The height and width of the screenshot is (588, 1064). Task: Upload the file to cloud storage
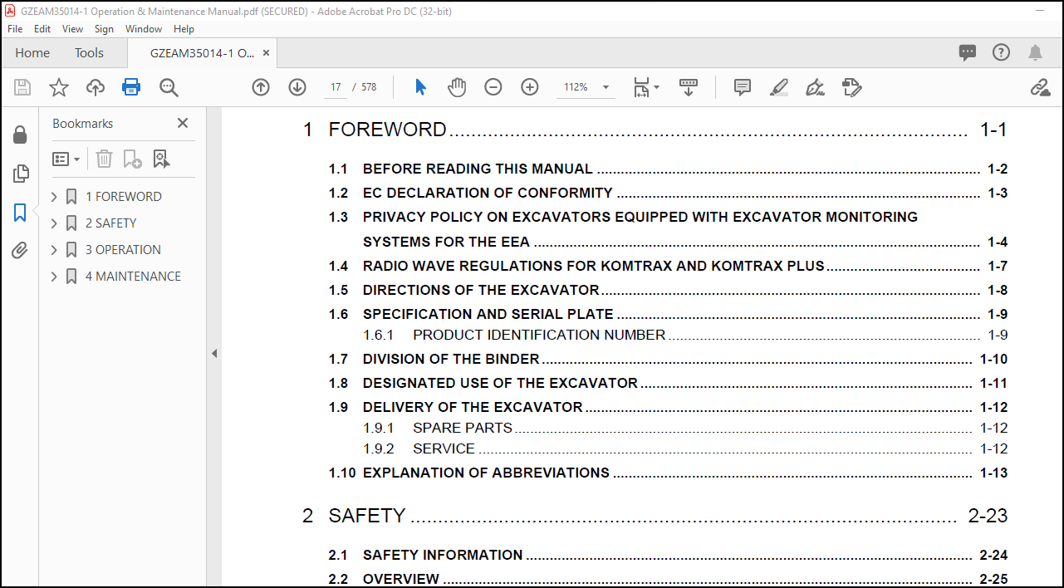click(x=96, y=87)
